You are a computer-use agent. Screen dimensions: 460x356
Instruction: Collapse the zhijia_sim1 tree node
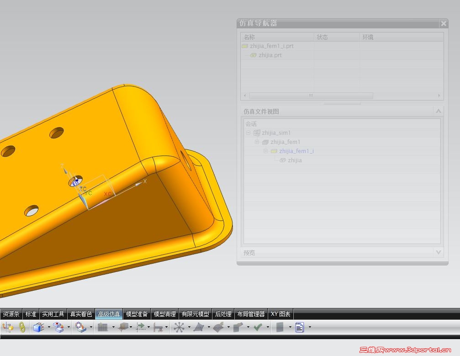248,133
